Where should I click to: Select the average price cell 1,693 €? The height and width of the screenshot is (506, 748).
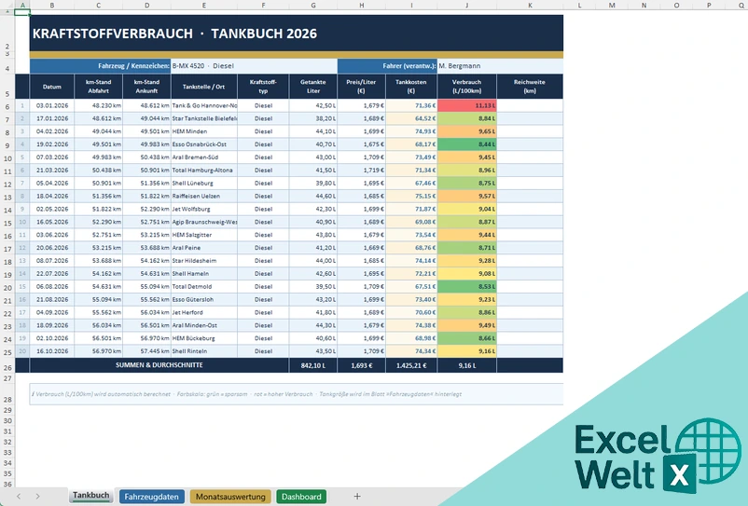361,365
